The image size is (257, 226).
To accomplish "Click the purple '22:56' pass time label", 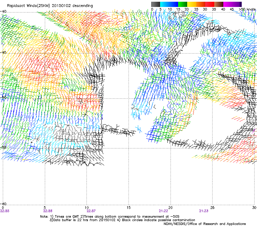I will pos(48,211).
